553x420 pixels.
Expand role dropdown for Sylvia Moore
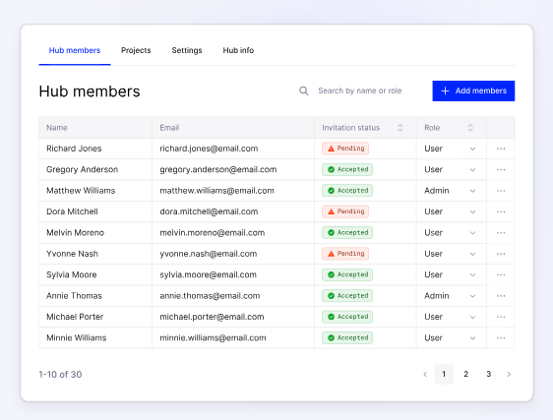pos(472,275)
